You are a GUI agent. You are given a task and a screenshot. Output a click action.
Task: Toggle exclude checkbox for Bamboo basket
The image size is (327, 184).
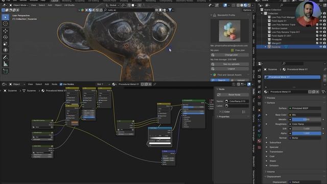point(317,29)
